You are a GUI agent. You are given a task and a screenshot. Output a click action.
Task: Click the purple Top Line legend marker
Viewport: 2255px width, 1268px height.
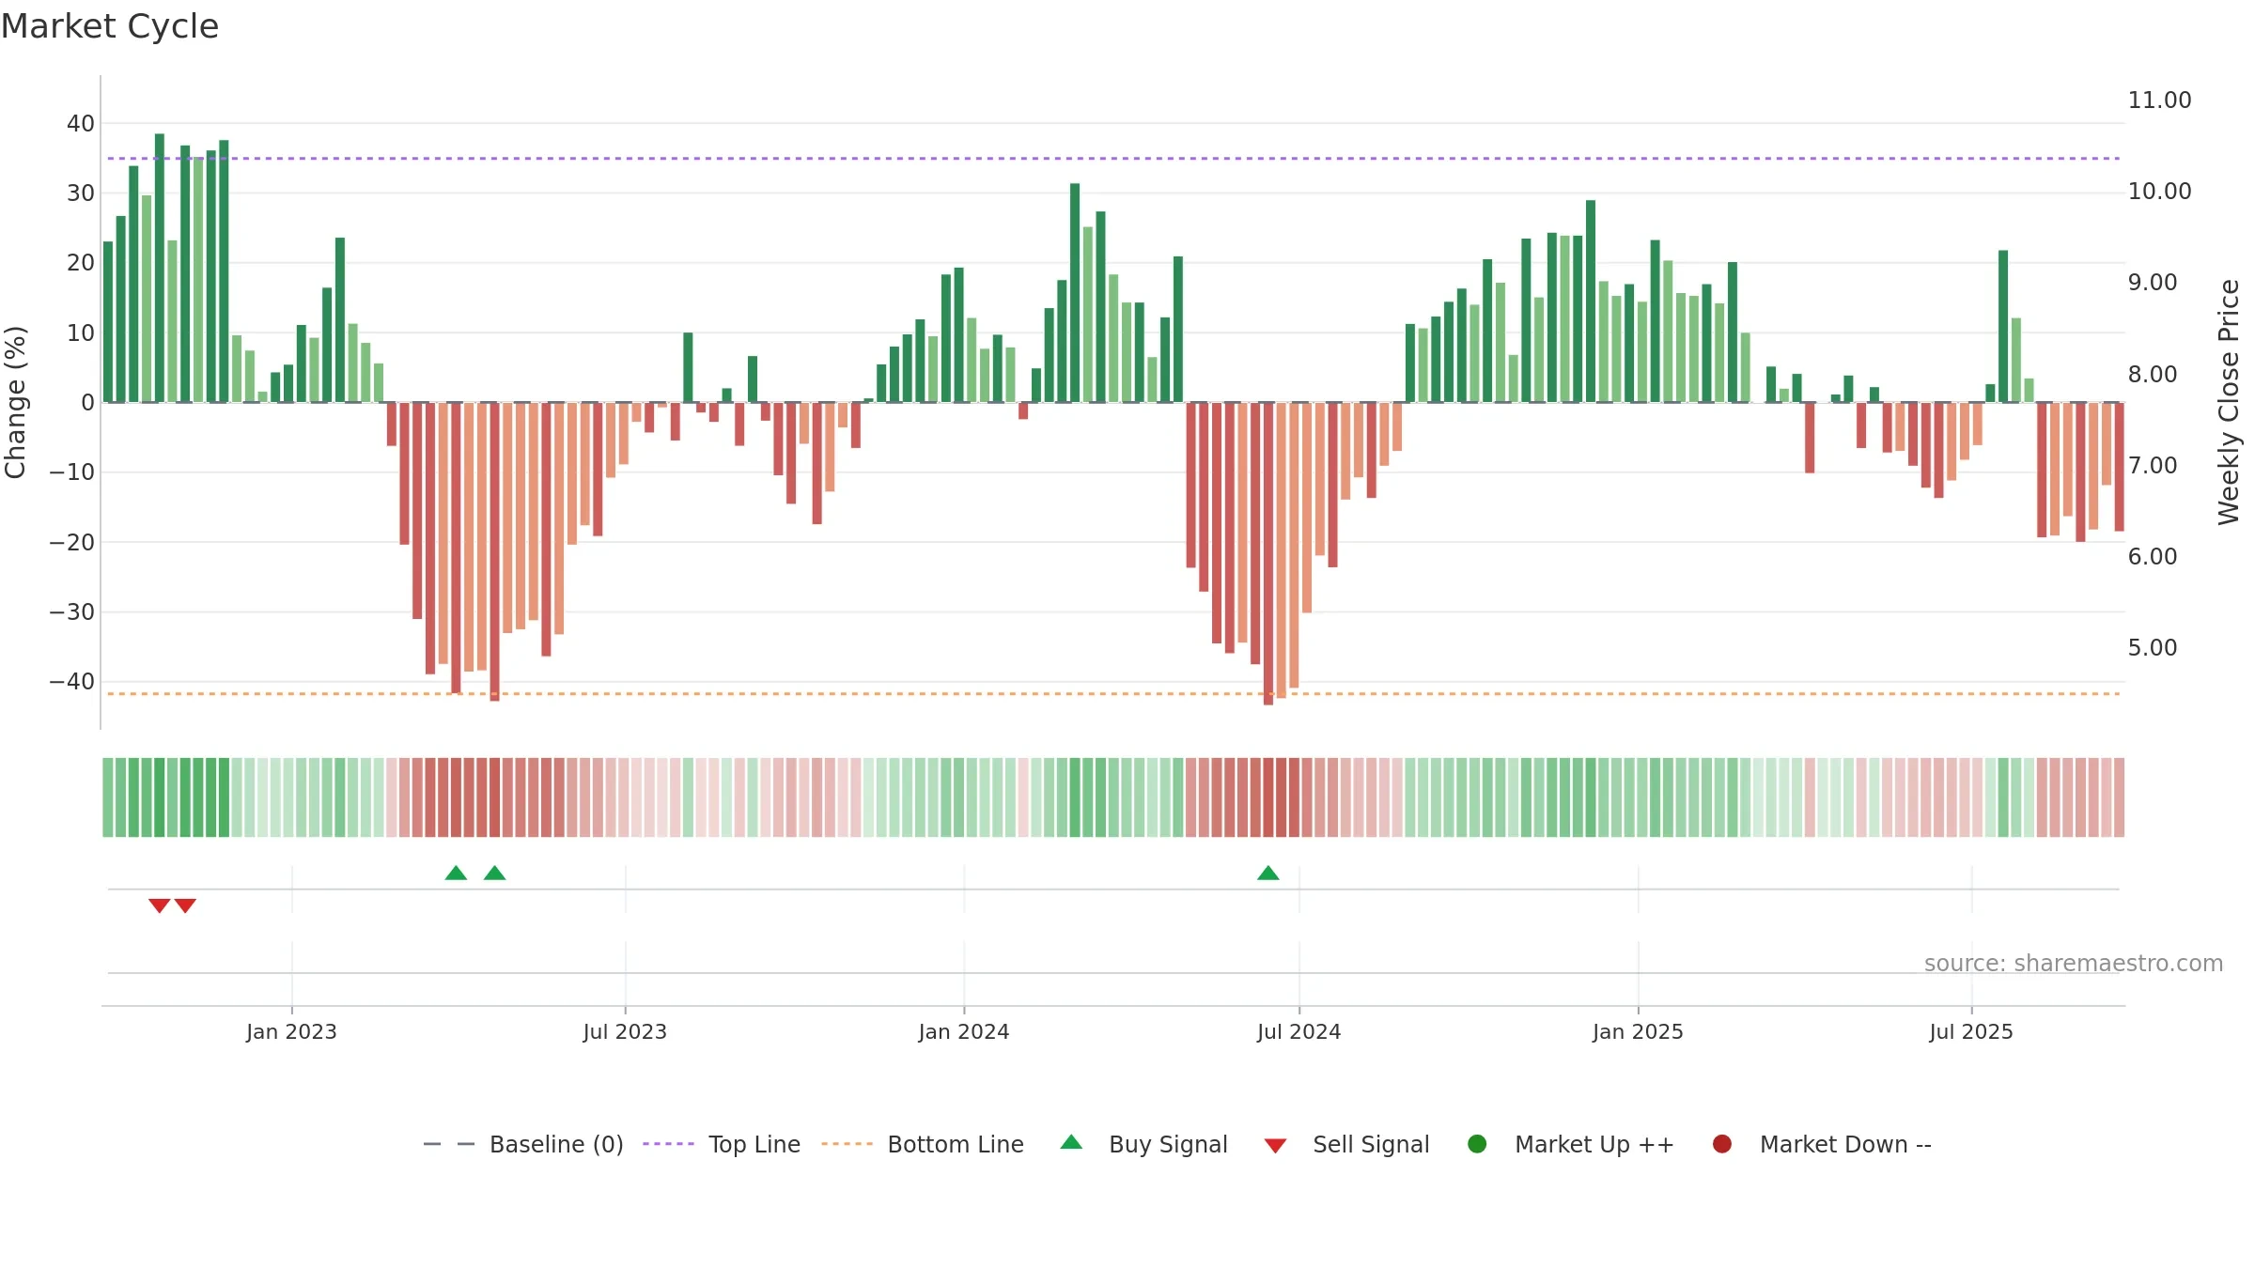668,1144
